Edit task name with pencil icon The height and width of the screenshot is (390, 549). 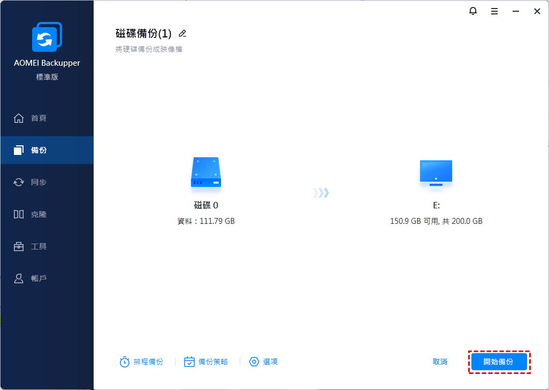click(182, 34)
